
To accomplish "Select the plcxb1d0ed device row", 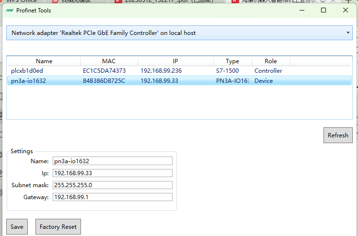I will [x=179, y=71].
